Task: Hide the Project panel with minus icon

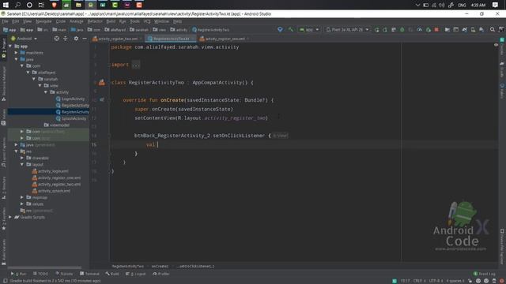Action: (x=85, y=39)
